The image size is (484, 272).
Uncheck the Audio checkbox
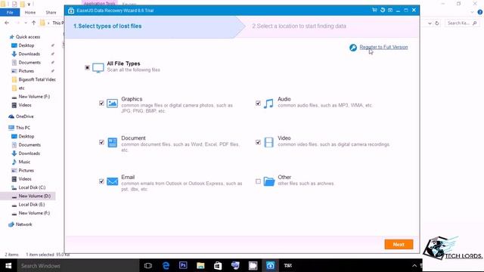coord(258,103)
